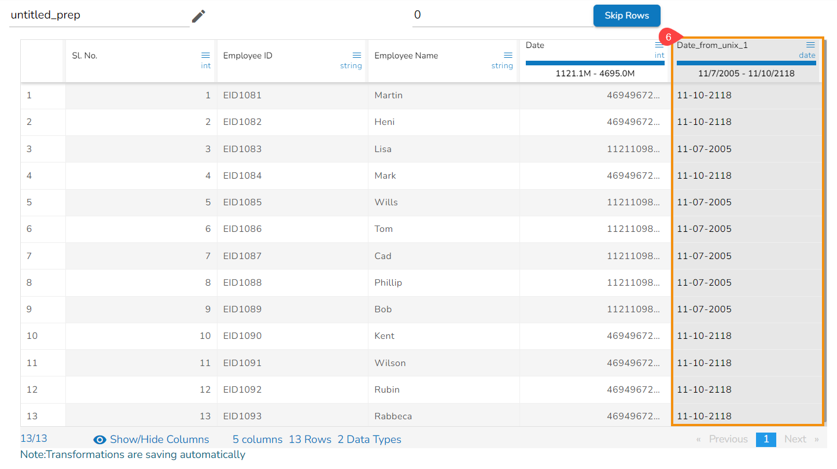
Task: Click the untitled_prep name field
Action: 98,16
